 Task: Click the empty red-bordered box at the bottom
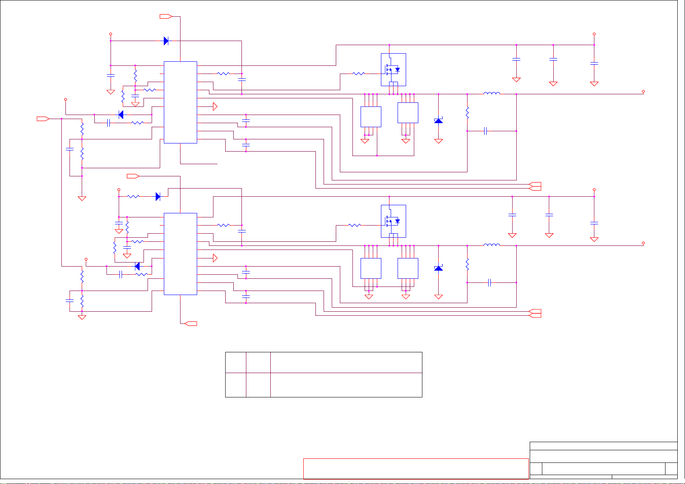click(415, 469)
